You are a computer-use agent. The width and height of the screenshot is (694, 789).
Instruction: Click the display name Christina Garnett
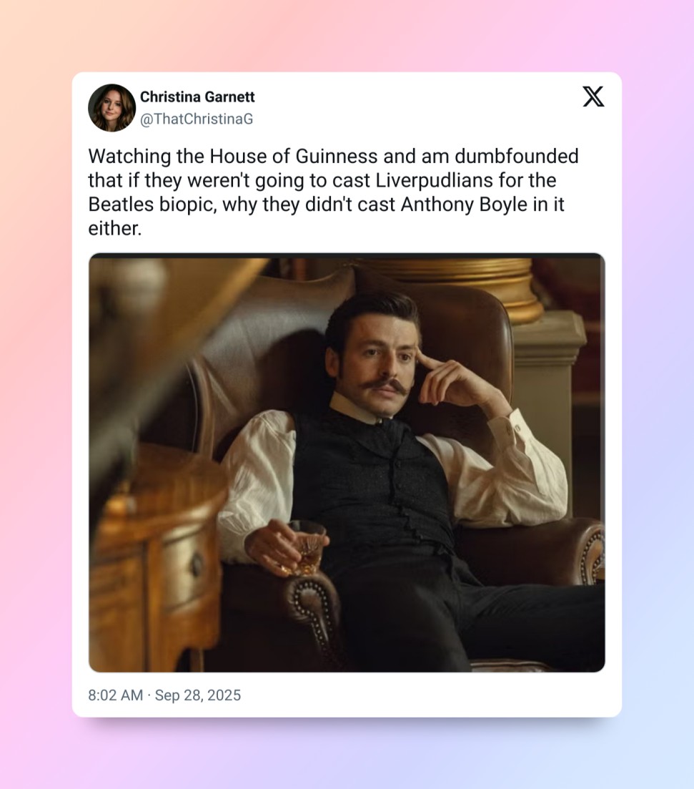pyautogui.click(x=197, y=97)
